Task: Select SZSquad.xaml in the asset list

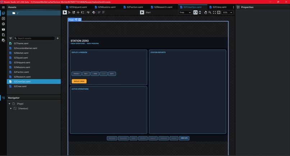Action: click(x=34, y=58)
